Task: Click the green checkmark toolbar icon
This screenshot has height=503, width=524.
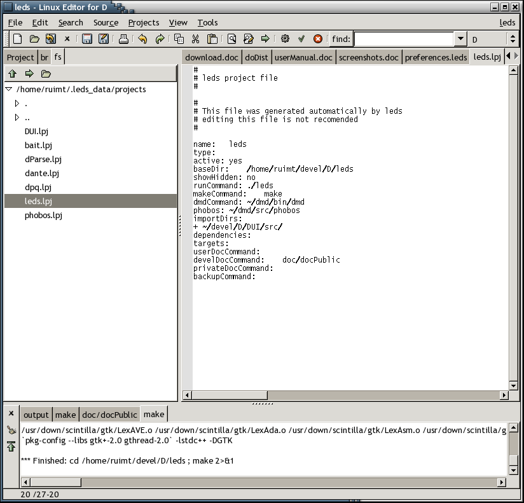Action: [x=301, y=39]
